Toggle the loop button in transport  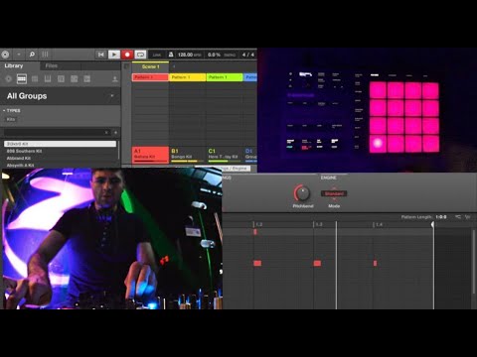(140, 55)
